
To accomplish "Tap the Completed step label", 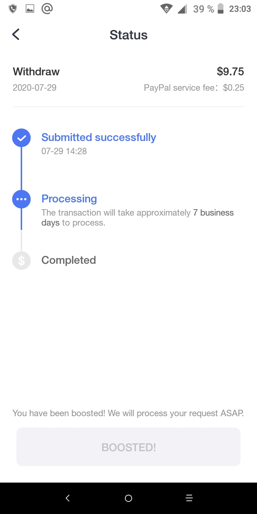I will pos(69,260).
